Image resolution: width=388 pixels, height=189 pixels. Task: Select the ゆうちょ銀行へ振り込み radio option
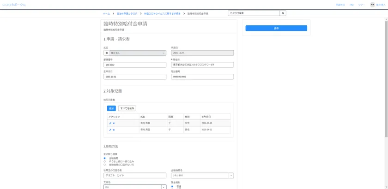click(105, 161)
